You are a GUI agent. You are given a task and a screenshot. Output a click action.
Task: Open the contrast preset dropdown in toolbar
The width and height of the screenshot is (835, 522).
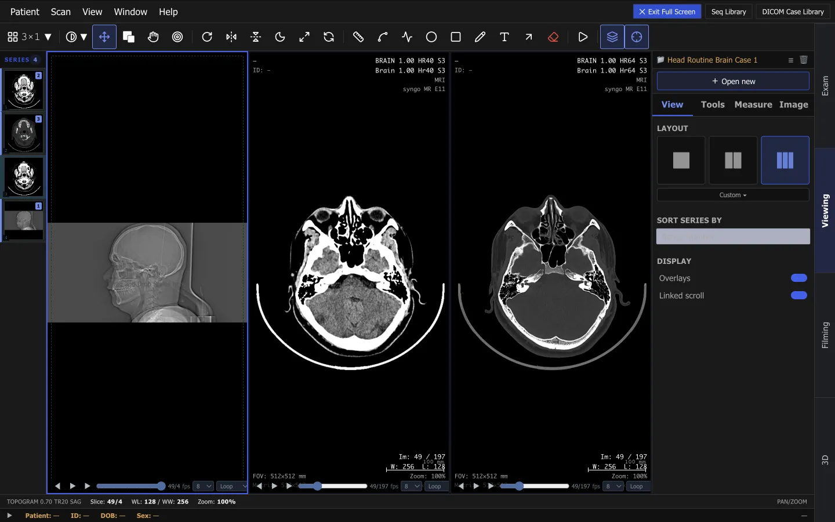(x=76, y=37)
